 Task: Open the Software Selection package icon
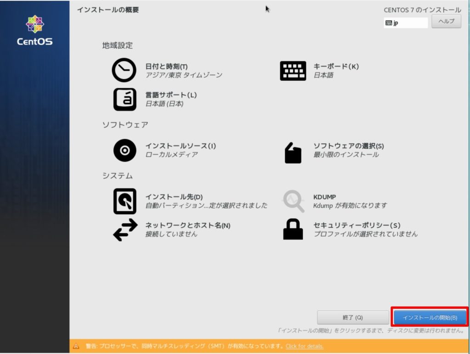[x=293, y=153]
